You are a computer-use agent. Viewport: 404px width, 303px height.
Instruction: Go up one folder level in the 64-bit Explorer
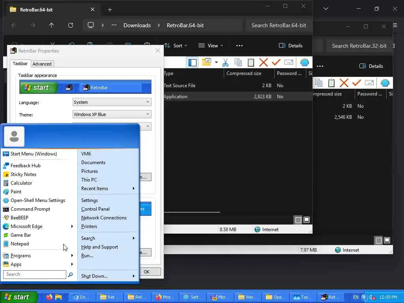(52, 25)
